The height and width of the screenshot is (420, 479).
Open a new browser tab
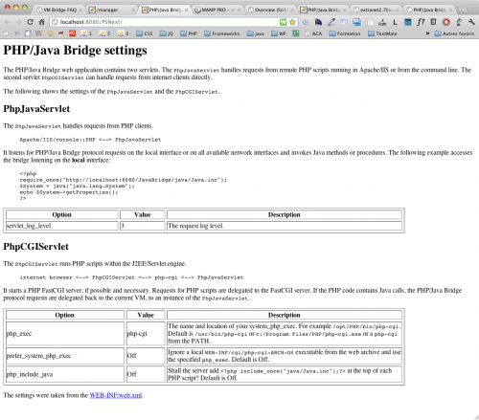[x=463, y=10]
